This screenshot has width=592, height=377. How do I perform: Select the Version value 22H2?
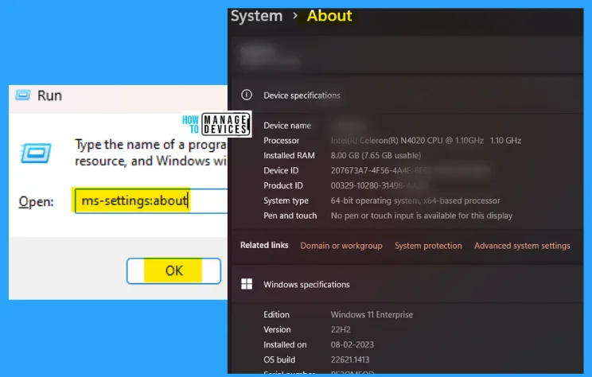click(x=341, y=330)
